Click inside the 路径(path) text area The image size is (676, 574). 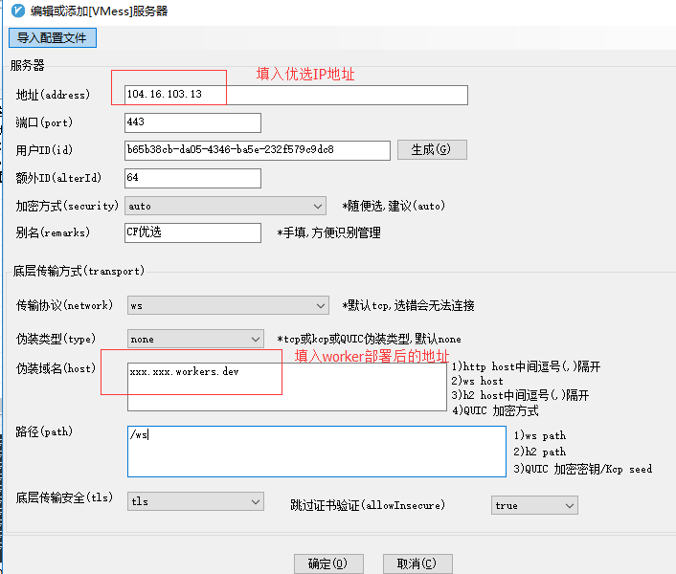click(x=316, y=451)
